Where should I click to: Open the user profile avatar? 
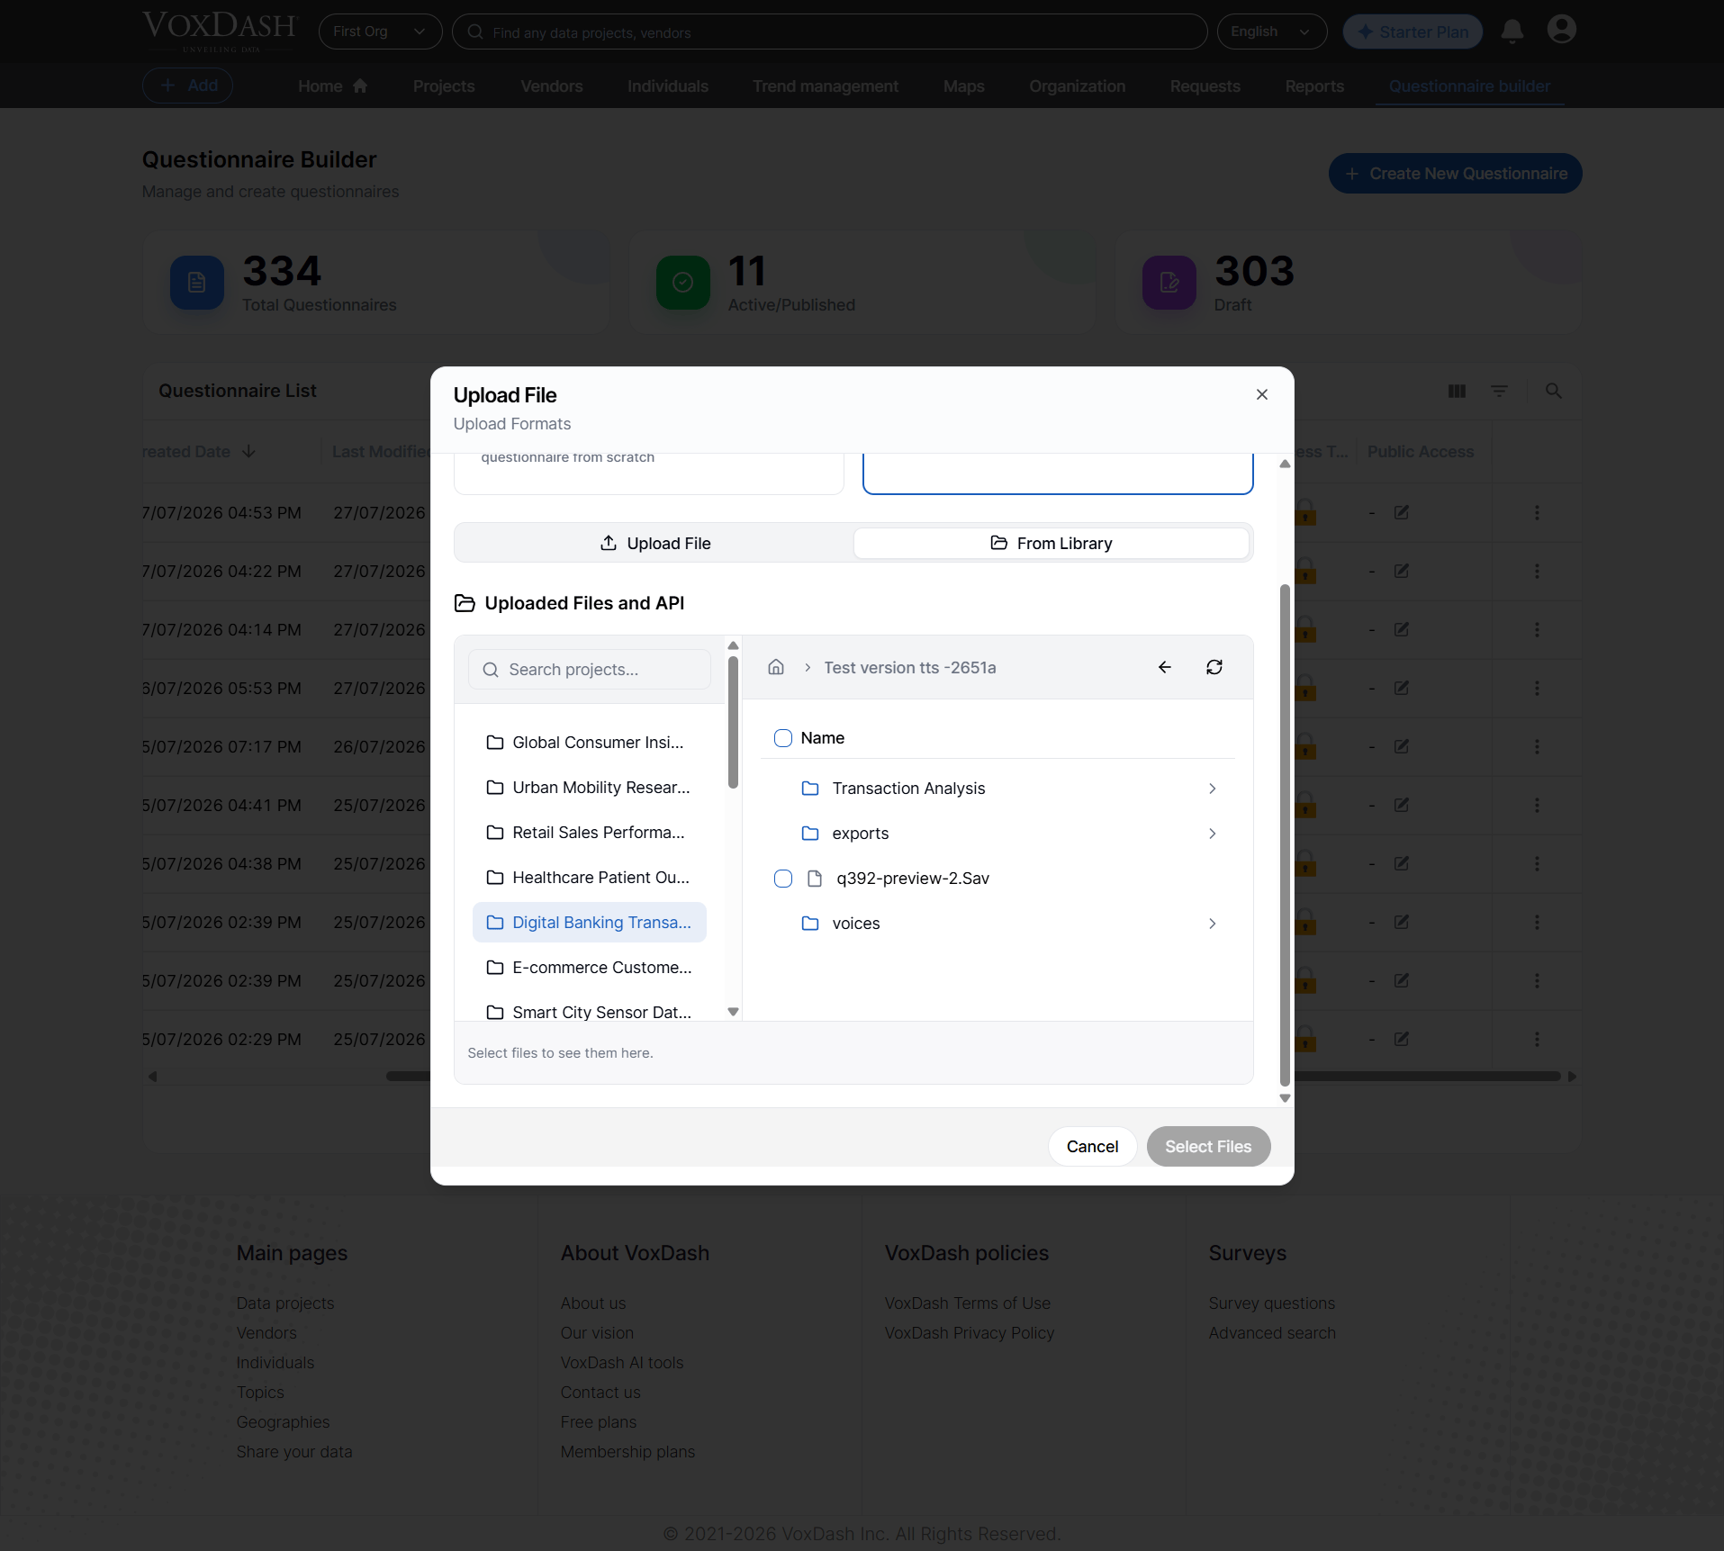[x=1561, y=30]
